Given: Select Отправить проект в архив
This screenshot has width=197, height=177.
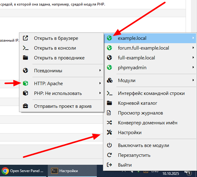Looking at the screenshot, I should coord(62,106).
